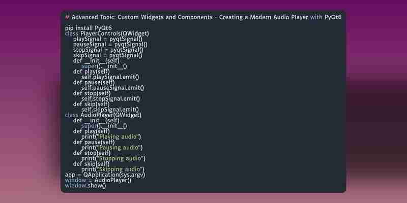Image resolution: width=407 pixels, height=203 pixels.
Task: Click "pauseSignal = pyqtSignal()" line
Action: [110, 45]
